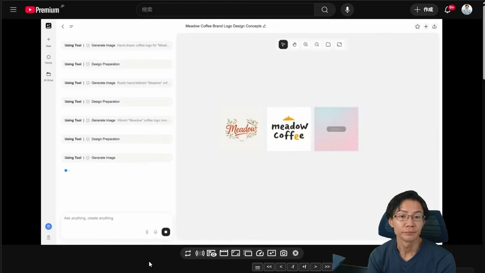This screenshot has height=273, width=485.
Task: Go back with the left chevron
Action: [x=63, y=26]
